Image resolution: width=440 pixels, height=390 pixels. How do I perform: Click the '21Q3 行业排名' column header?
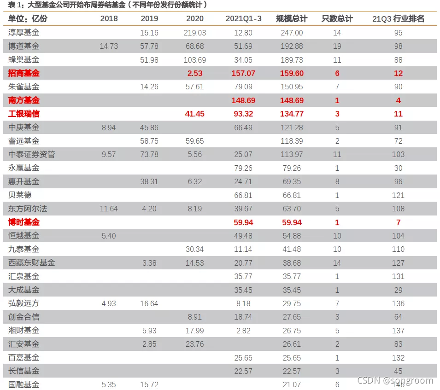[398, 18]
